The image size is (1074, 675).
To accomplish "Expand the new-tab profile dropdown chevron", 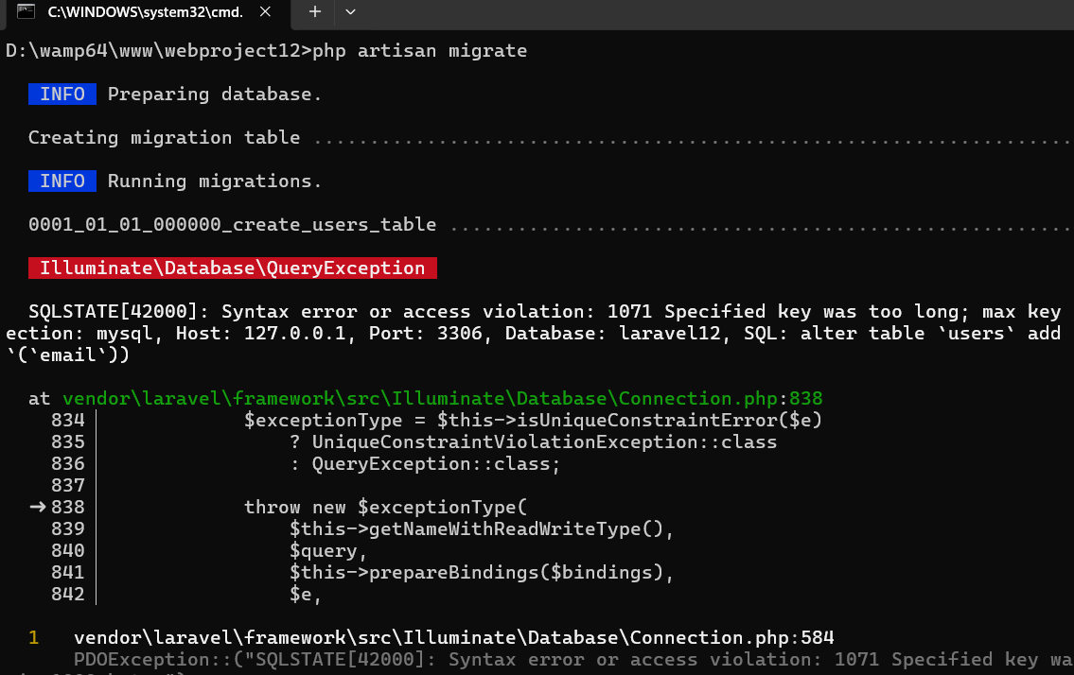I will (x=351, y=11).
